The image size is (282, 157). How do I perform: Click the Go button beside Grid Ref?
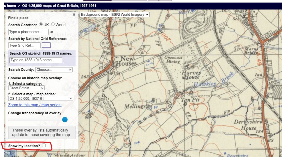46,45
